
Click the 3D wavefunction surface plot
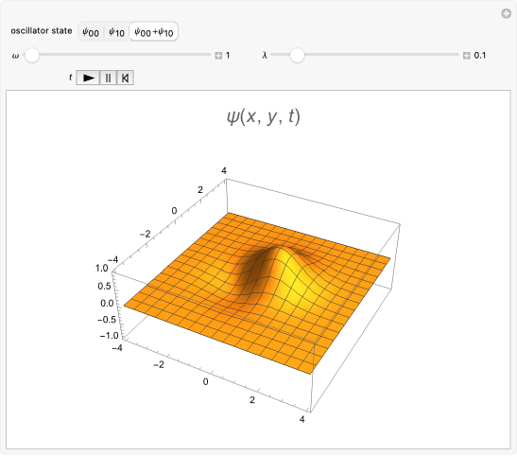256,293
